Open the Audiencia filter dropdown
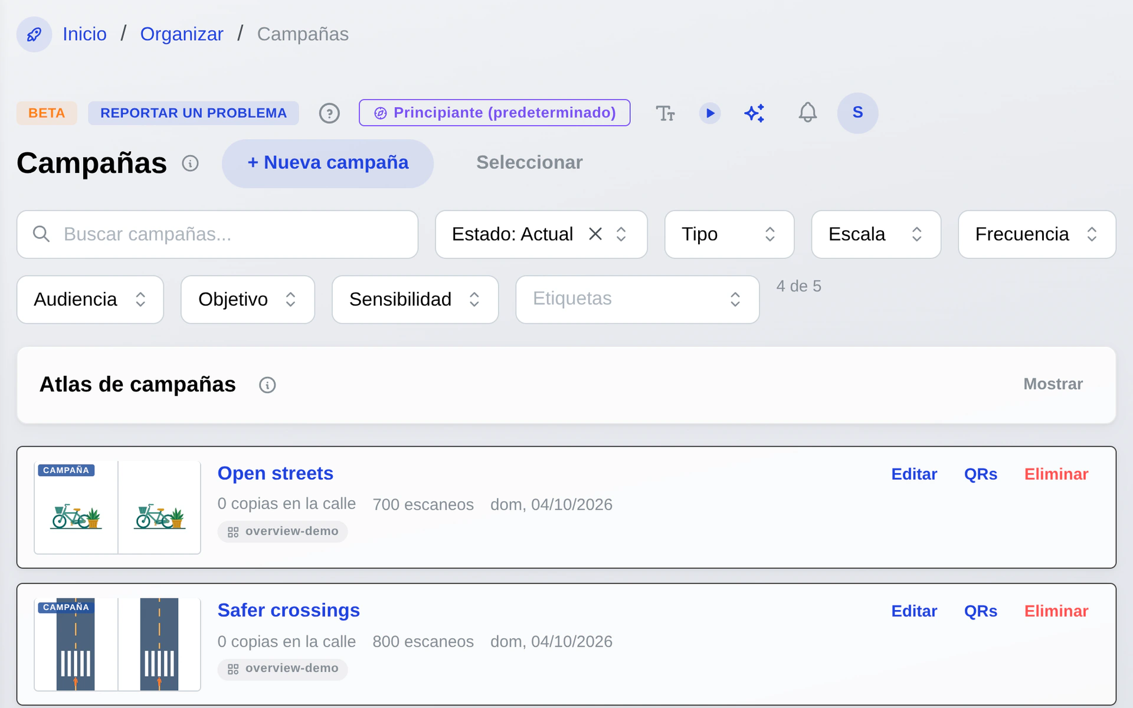Viewport: 1133px width, 708px height. click(x=90, y=300)
